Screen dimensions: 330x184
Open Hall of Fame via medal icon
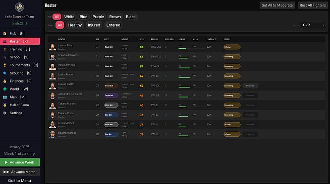(x=5, y=105)
